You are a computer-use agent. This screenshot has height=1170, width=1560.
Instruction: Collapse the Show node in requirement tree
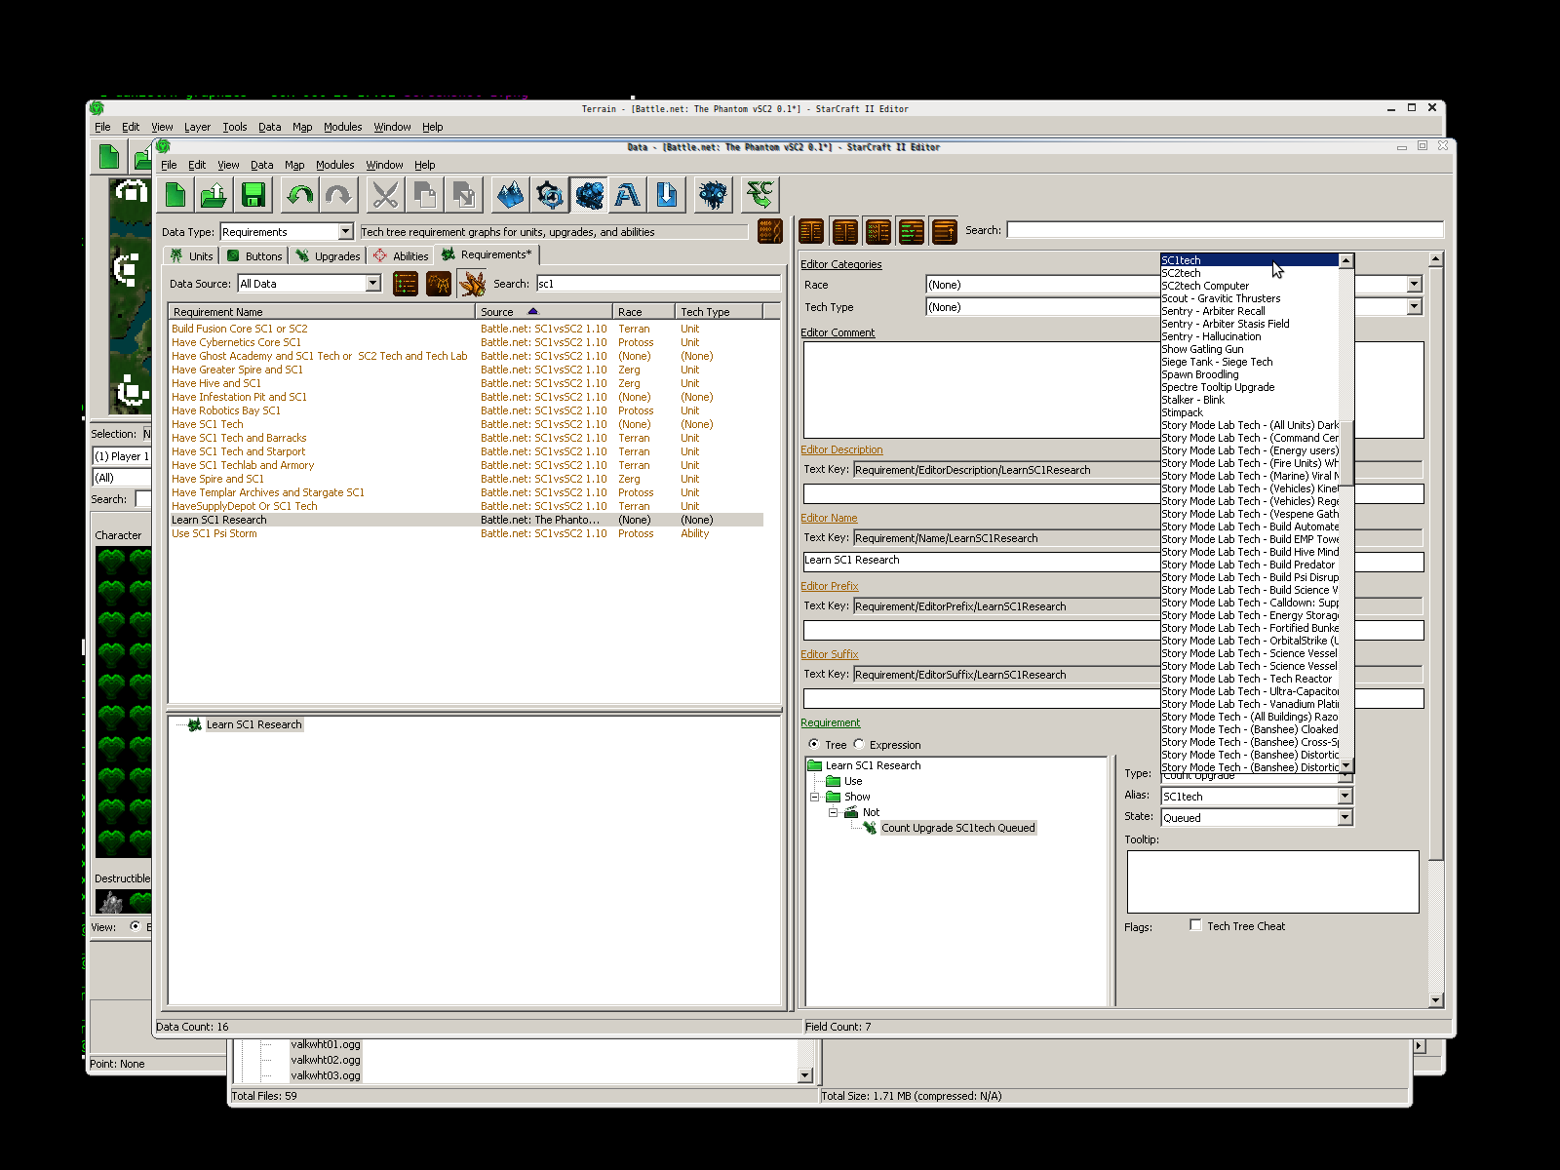[x=815, y=797]
